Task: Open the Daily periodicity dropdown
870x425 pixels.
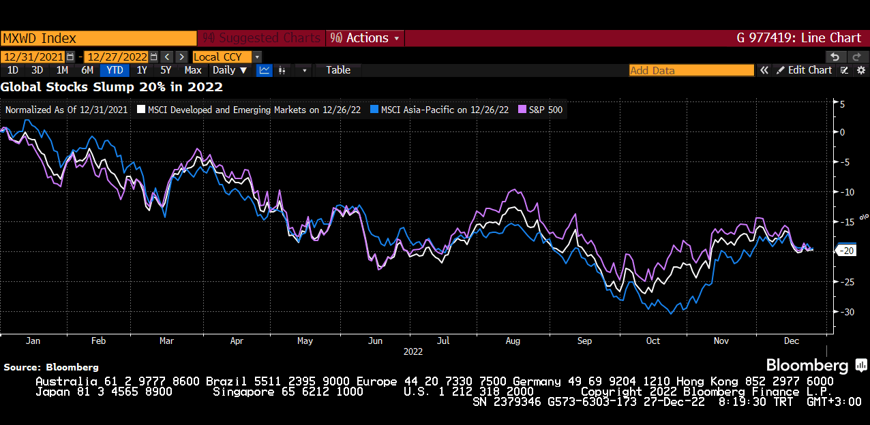Action: (230, 70)
